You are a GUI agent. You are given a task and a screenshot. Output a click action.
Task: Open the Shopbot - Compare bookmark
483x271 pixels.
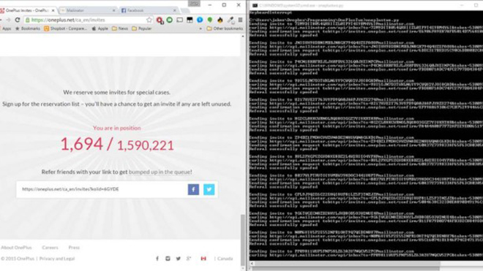66,28
